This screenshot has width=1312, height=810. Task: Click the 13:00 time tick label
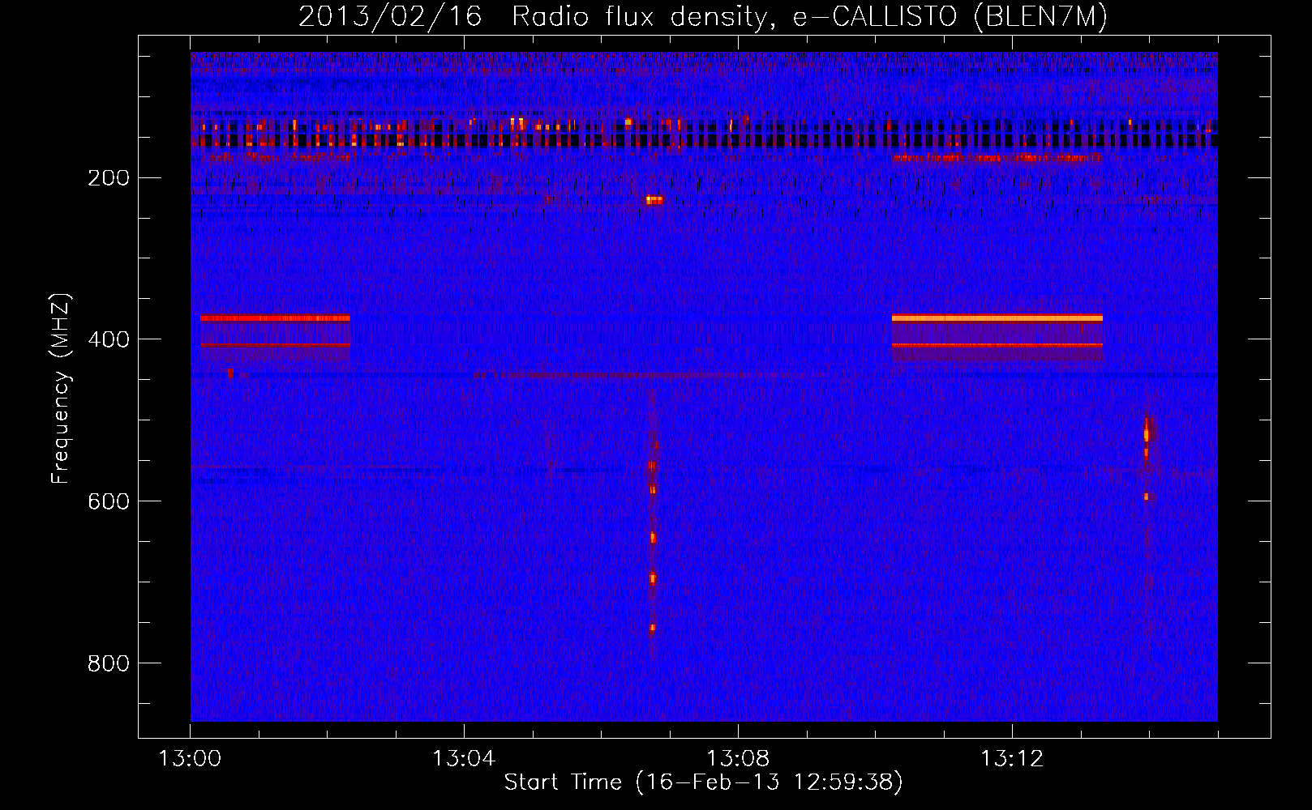point(190,760)
